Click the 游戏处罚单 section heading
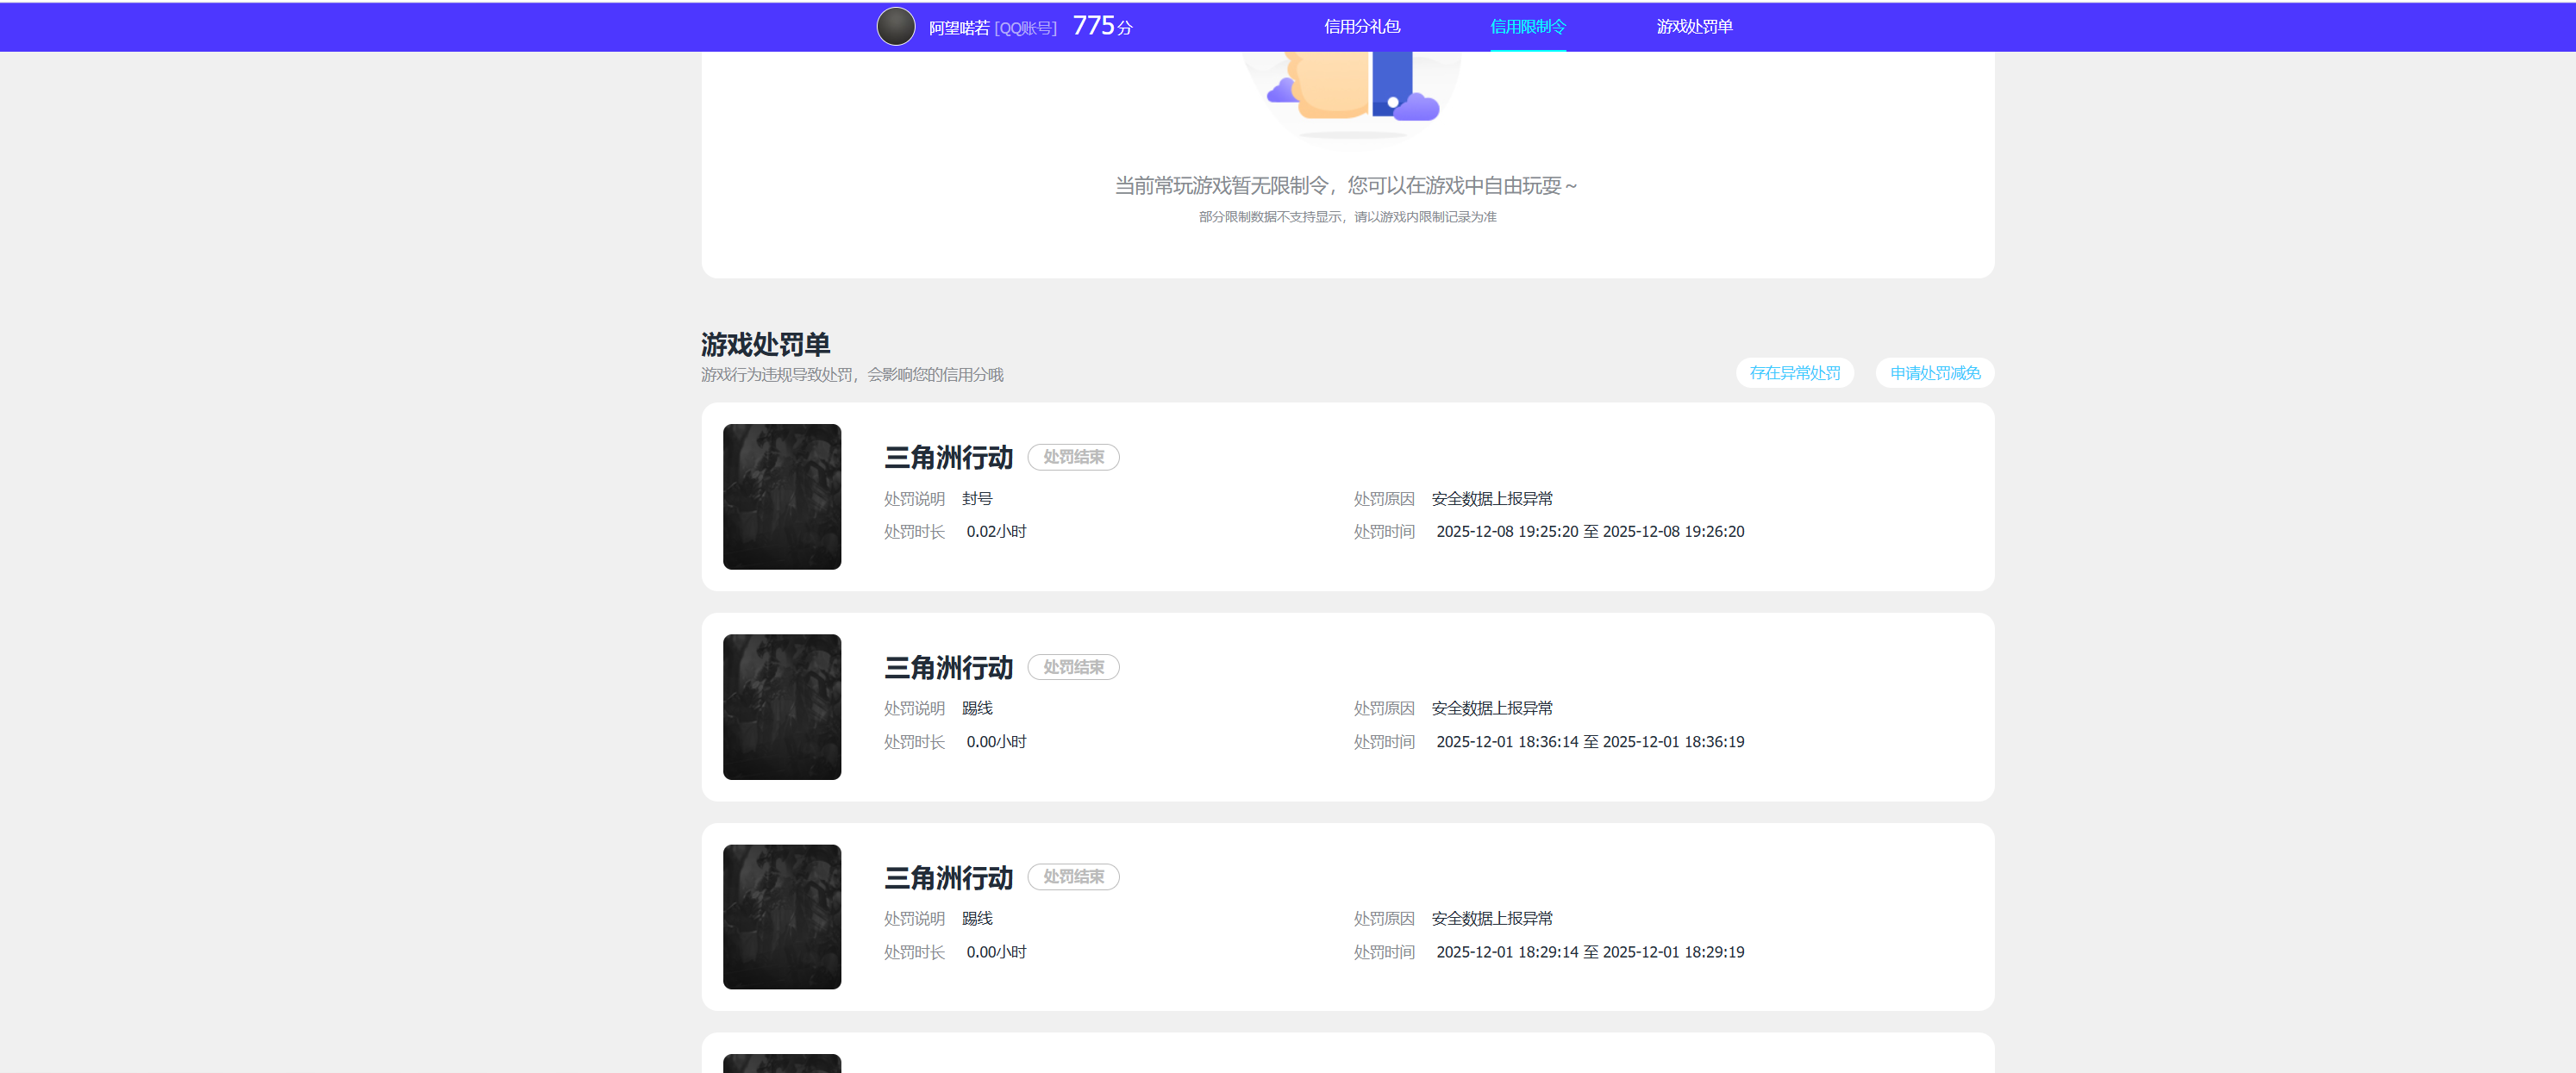 click(765, 344)
